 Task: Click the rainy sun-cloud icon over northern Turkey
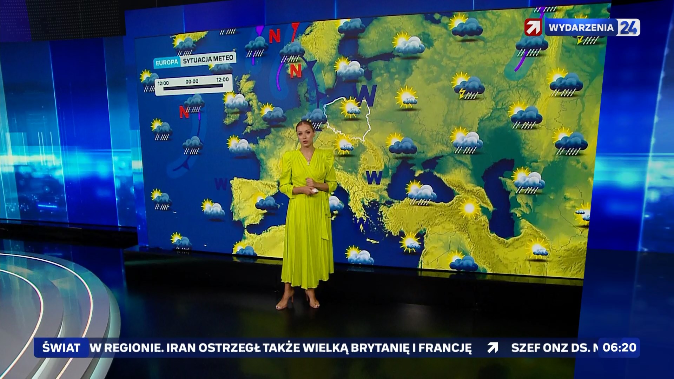[x=421, y=193]
